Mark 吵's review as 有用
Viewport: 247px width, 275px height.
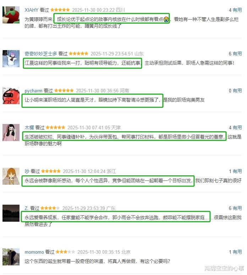coord(237,171)
